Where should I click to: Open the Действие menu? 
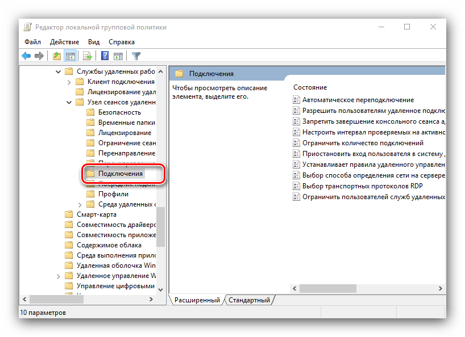(x=64, y=42)
